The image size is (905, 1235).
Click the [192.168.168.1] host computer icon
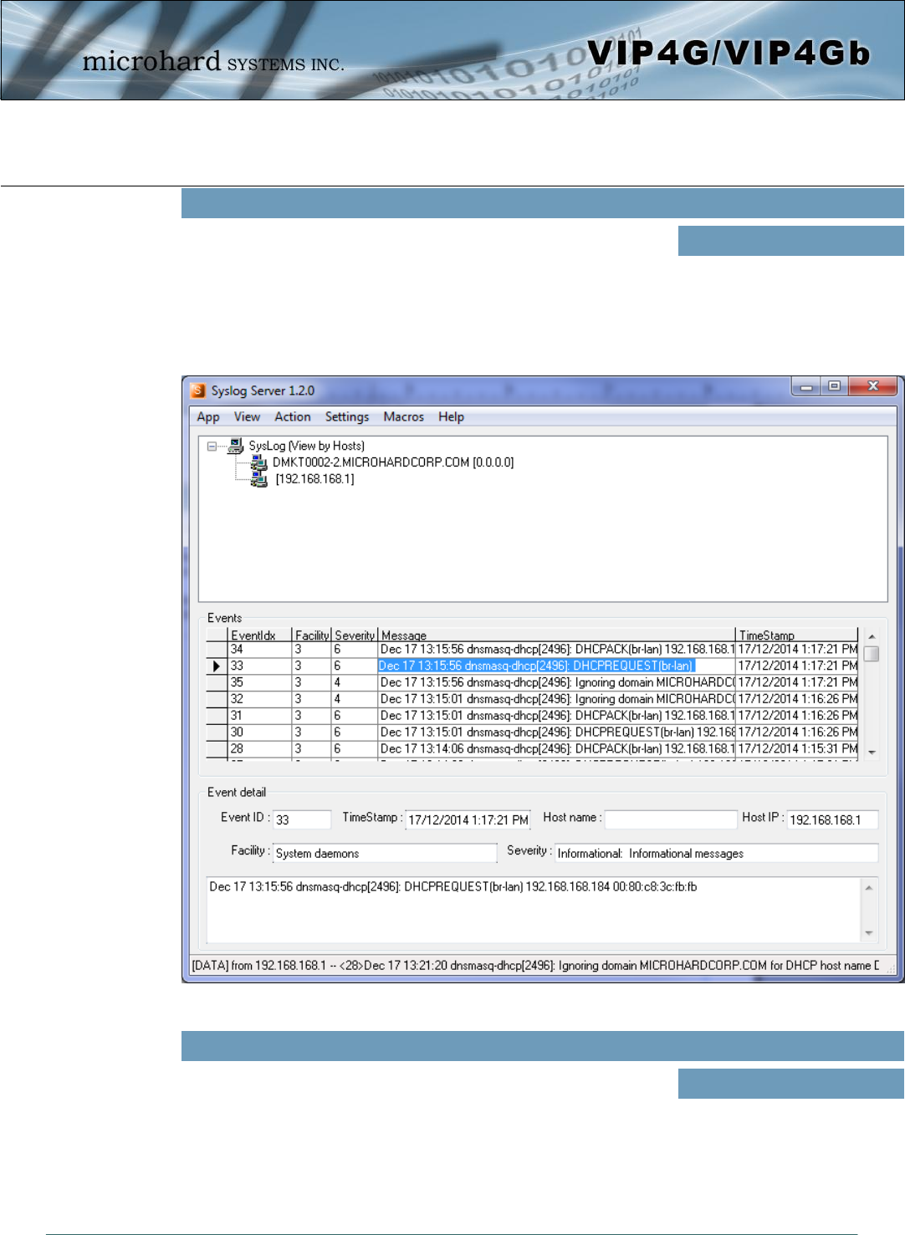(259, 479)
